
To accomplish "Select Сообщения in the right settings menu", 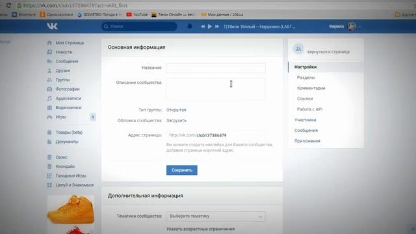I will [x=306, y=131].
